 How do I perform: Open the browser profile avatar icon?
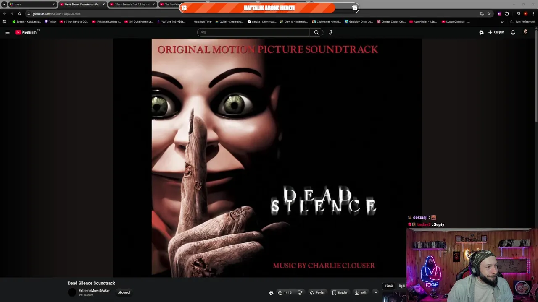[x=525, y=13]
